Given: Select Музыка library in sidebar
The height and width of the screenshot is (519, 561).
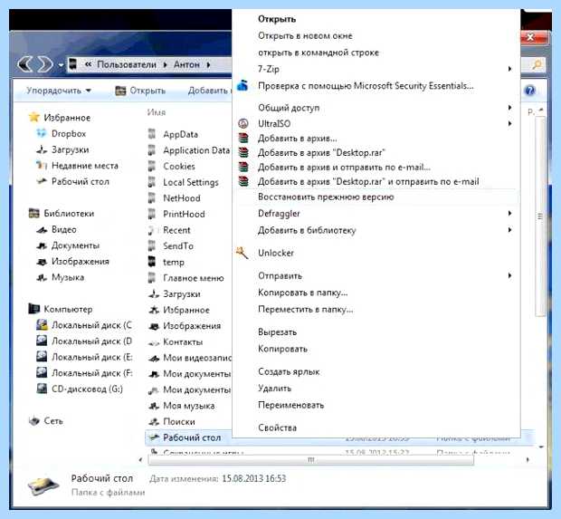Looking at the screenshot, I should click(x=68, y=277).
